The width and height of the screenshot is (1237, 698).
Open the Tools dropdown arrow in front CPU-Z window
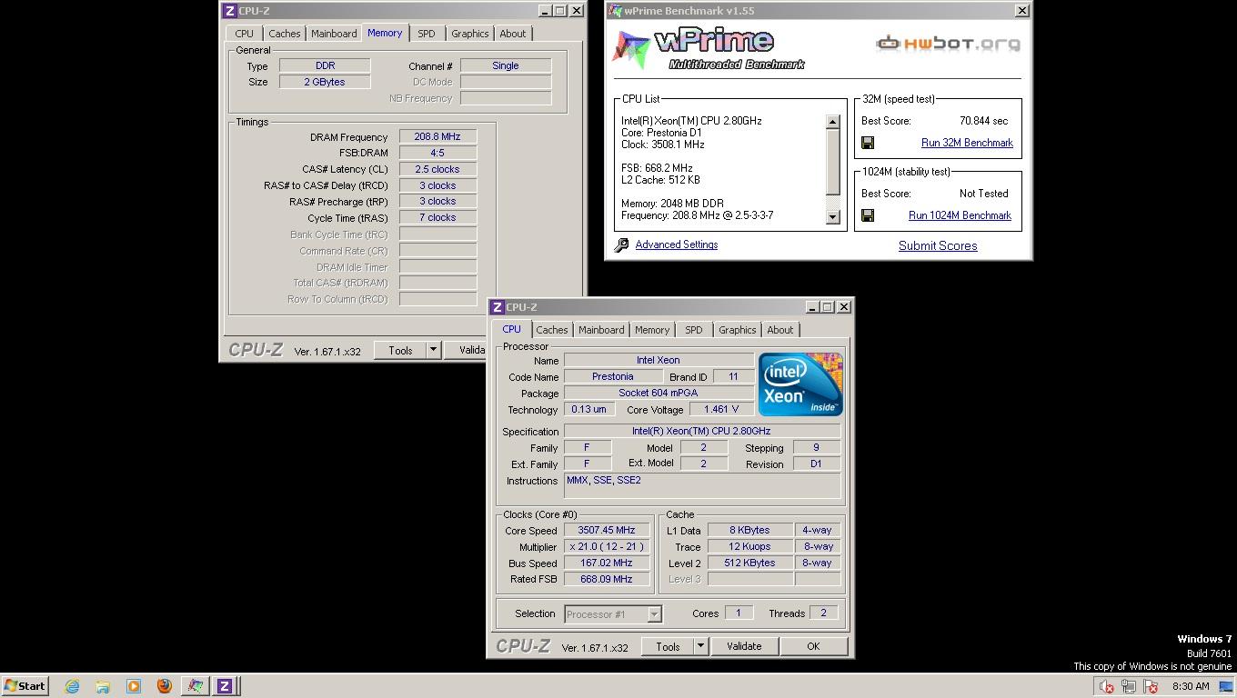700,646
